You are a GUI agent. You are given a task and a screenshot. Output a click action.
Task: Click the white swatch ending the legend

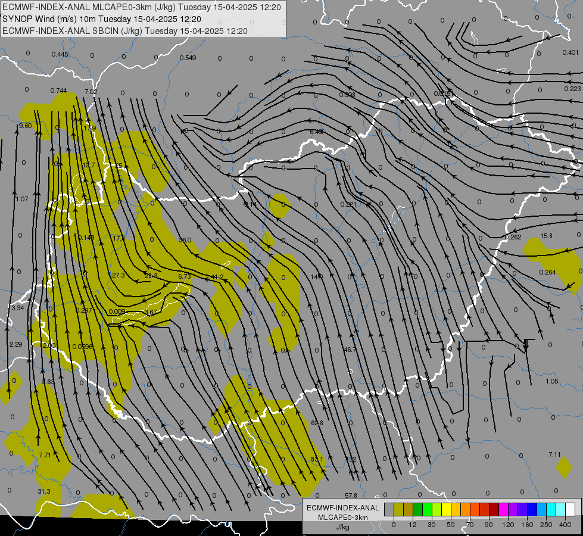coord(570,510)
